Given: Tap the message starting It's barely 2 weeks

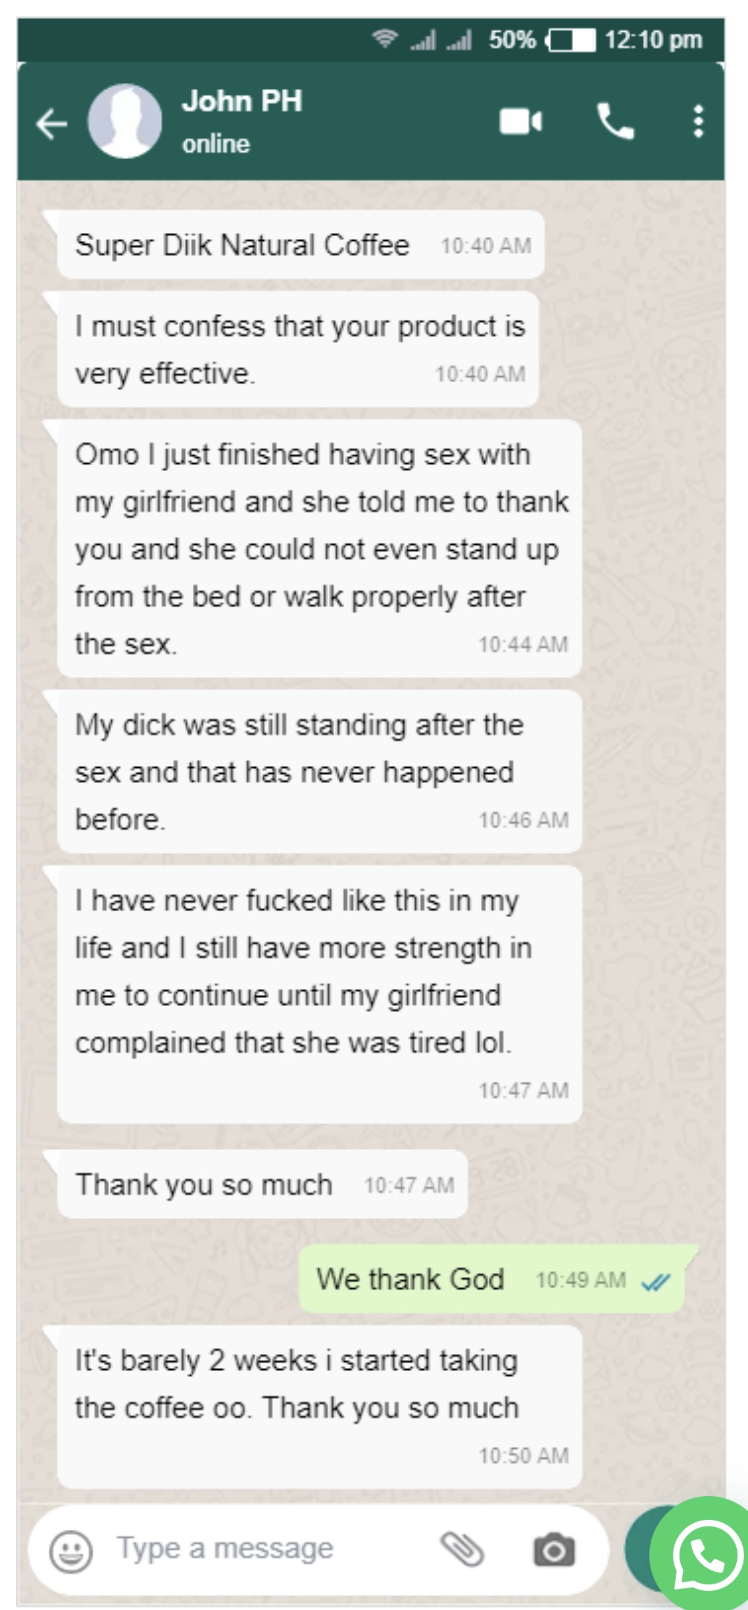Looking at the screenshot, I should 320,1408.
